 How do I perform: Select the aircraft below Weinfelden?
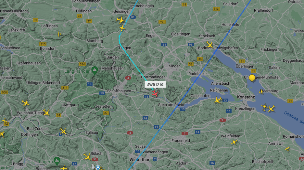pyautogui.click(x=234, y=142)
